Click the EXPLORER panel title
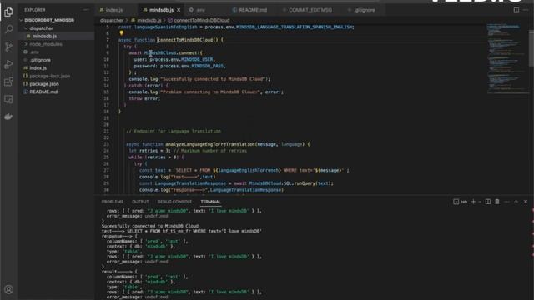The width and height of the screenshot is (534, 300). (35, 10)
